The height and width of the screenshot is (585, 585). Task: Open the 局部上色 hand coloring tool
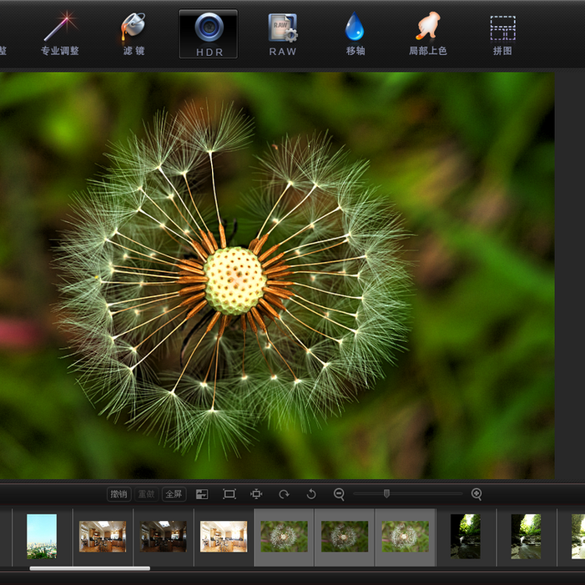[428, 33]
